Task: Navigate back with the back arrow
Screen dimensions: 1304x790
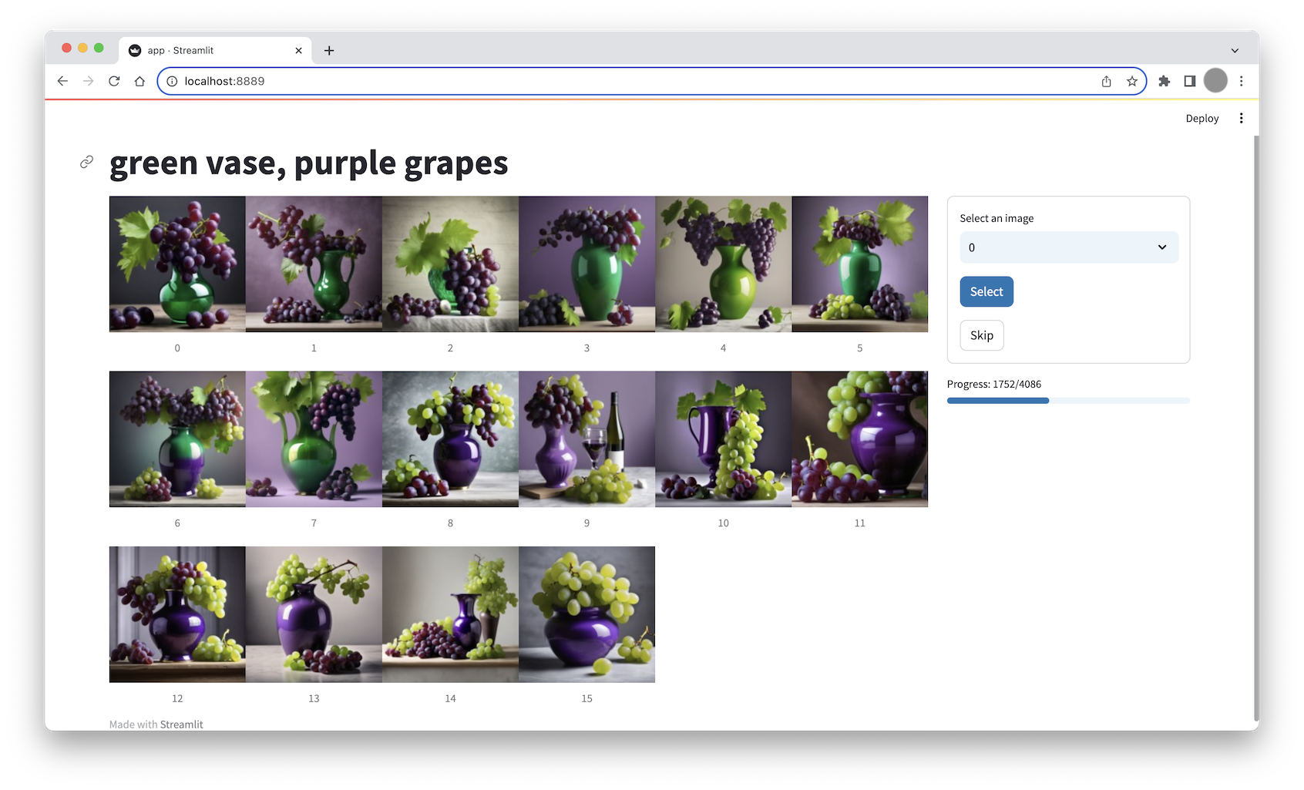Action: 62,81
